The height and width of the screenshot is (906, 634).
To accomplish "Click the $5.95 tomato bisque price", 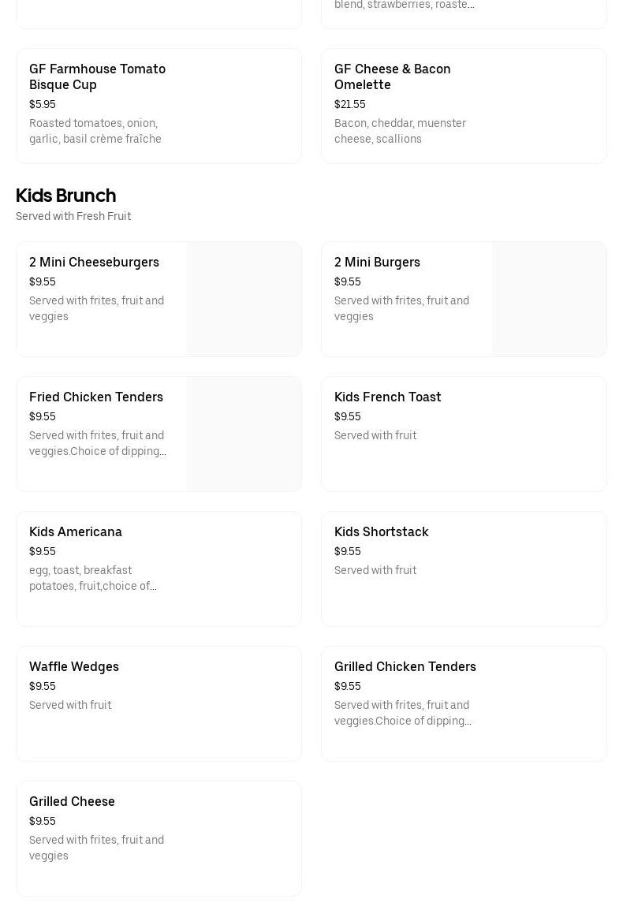I will pyautogui.click(x=43, y=104).
